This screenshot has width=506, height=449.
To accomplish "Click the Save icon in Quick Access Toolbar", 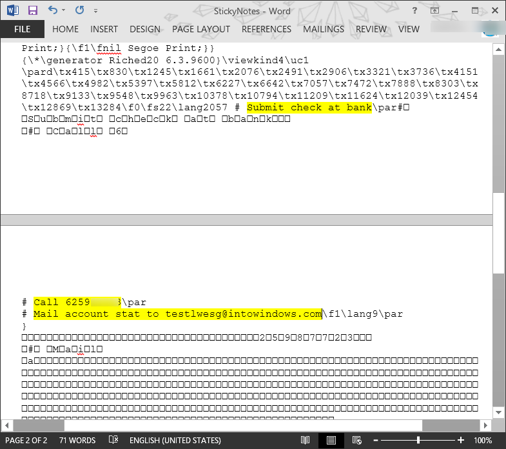I will (x=33, y=10).
